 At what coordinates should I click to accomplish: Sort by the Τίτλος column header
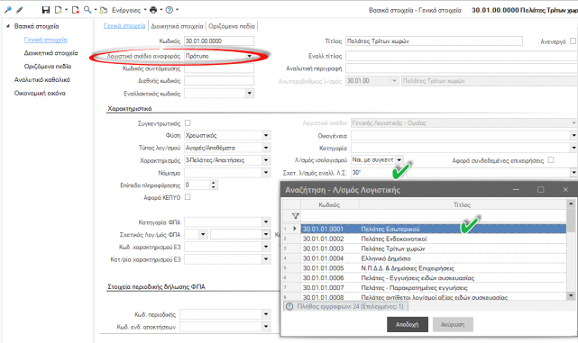click(463, 204)
